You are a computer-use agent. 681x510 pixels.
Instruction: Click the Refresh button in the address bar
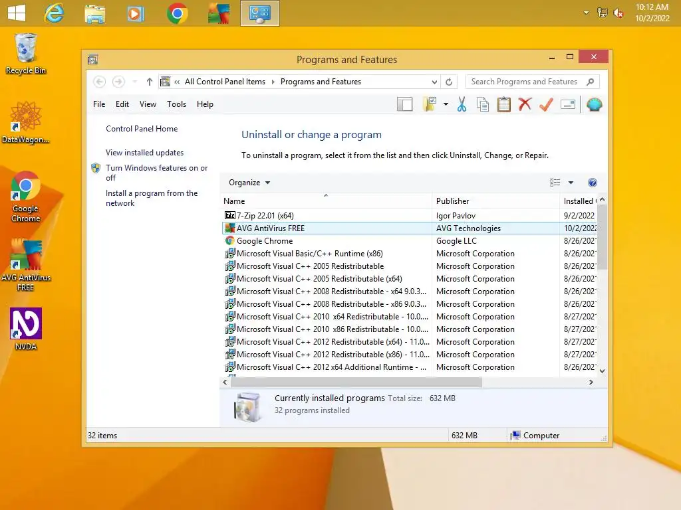[449, 82]
